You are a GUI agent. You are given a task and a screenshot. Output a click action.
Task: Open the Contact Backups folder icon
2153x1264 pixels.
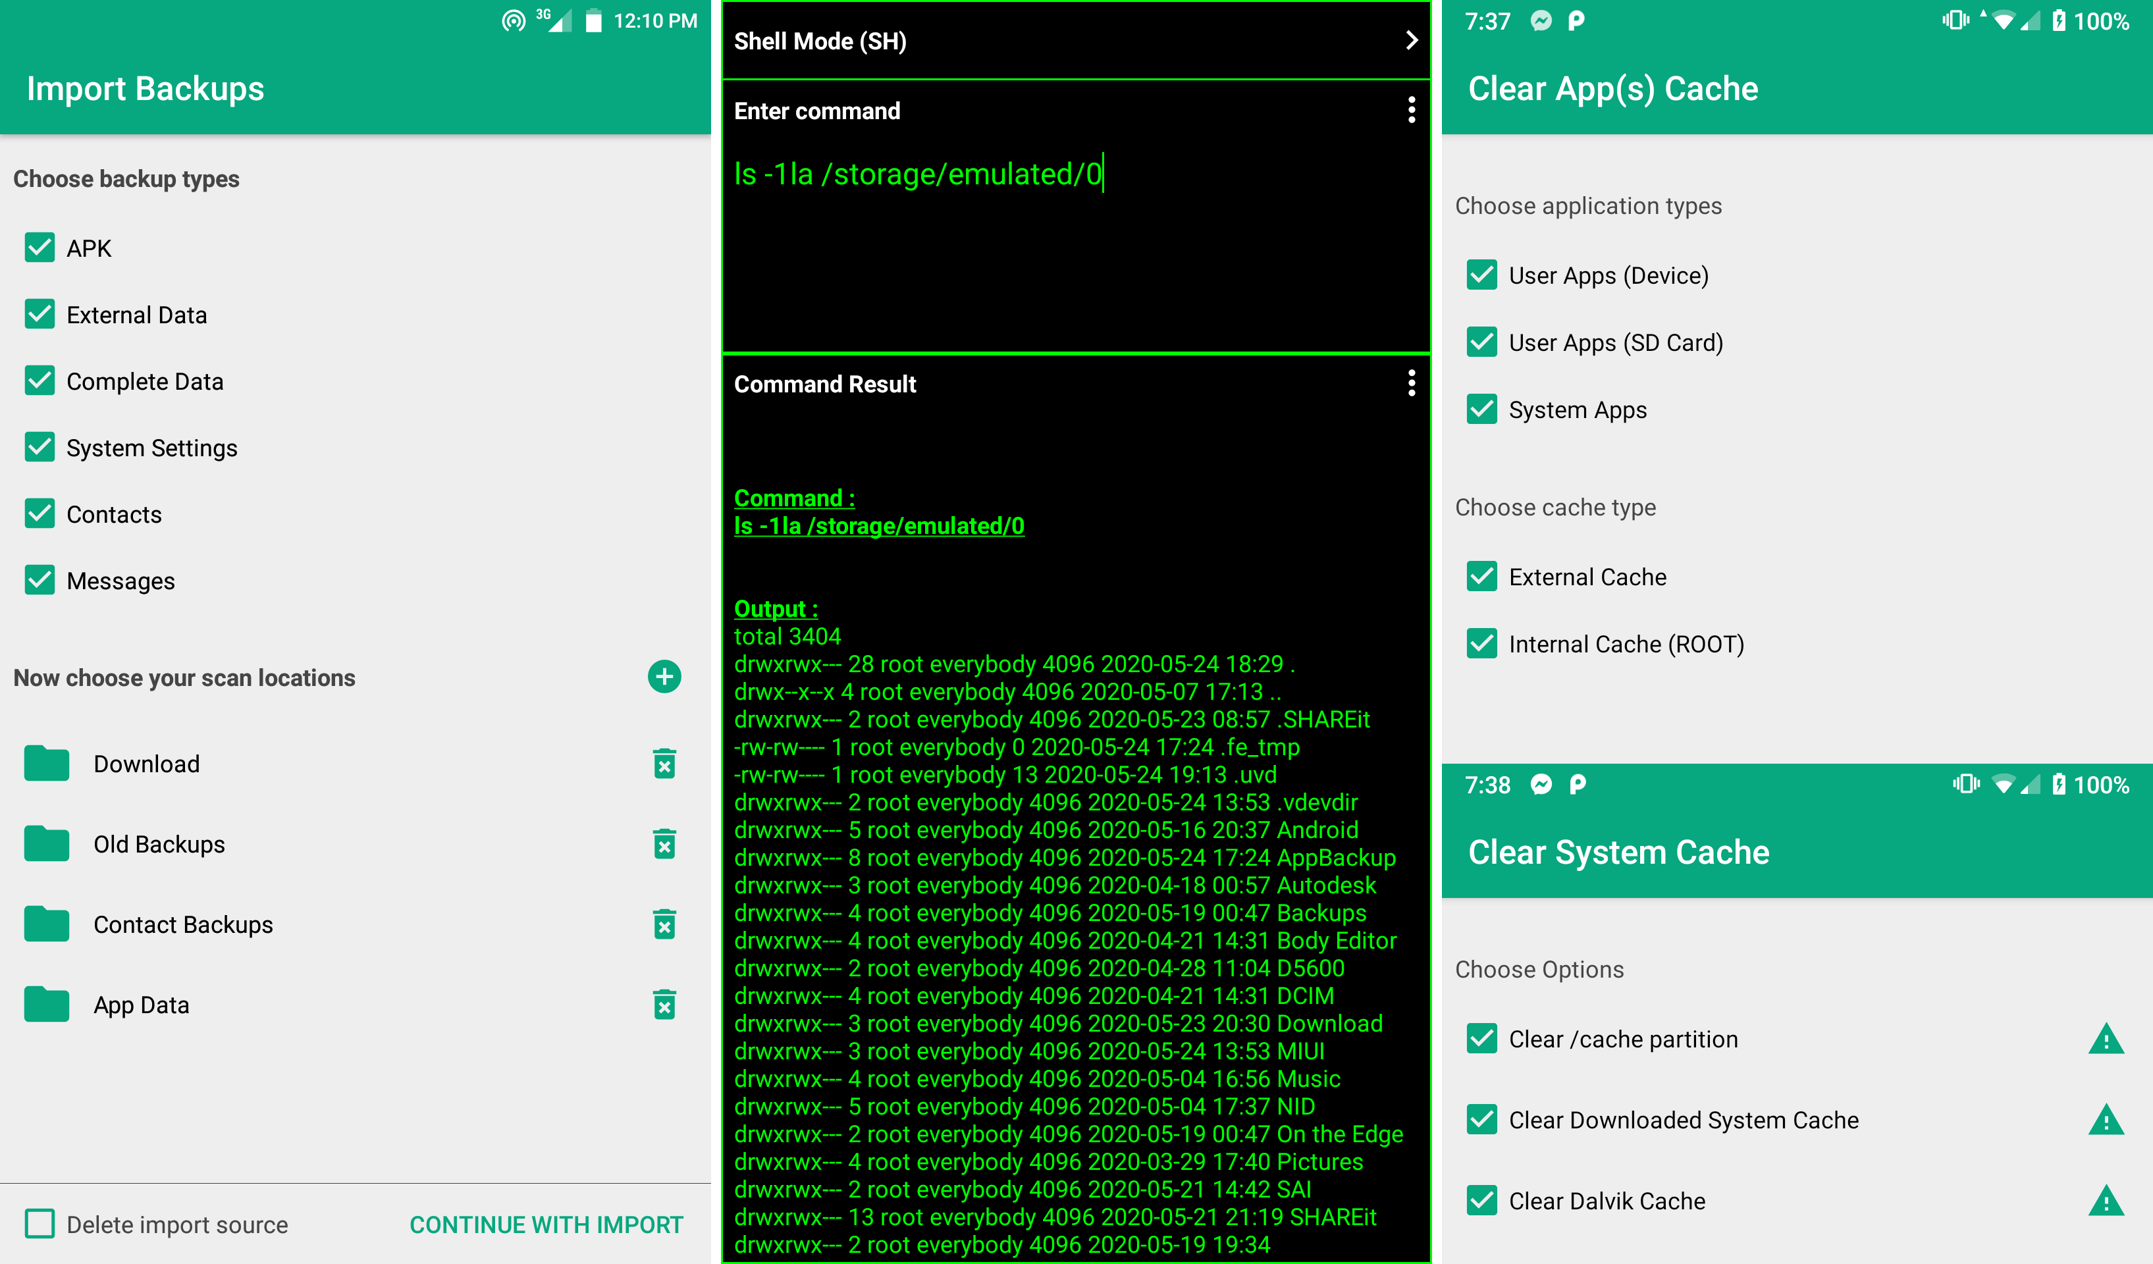(x=46, y=924)
